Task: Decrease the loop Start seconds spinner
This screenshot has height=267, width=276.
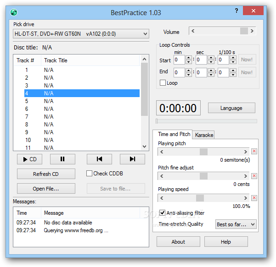Action: pyautogui.click(x=211, y=62)
